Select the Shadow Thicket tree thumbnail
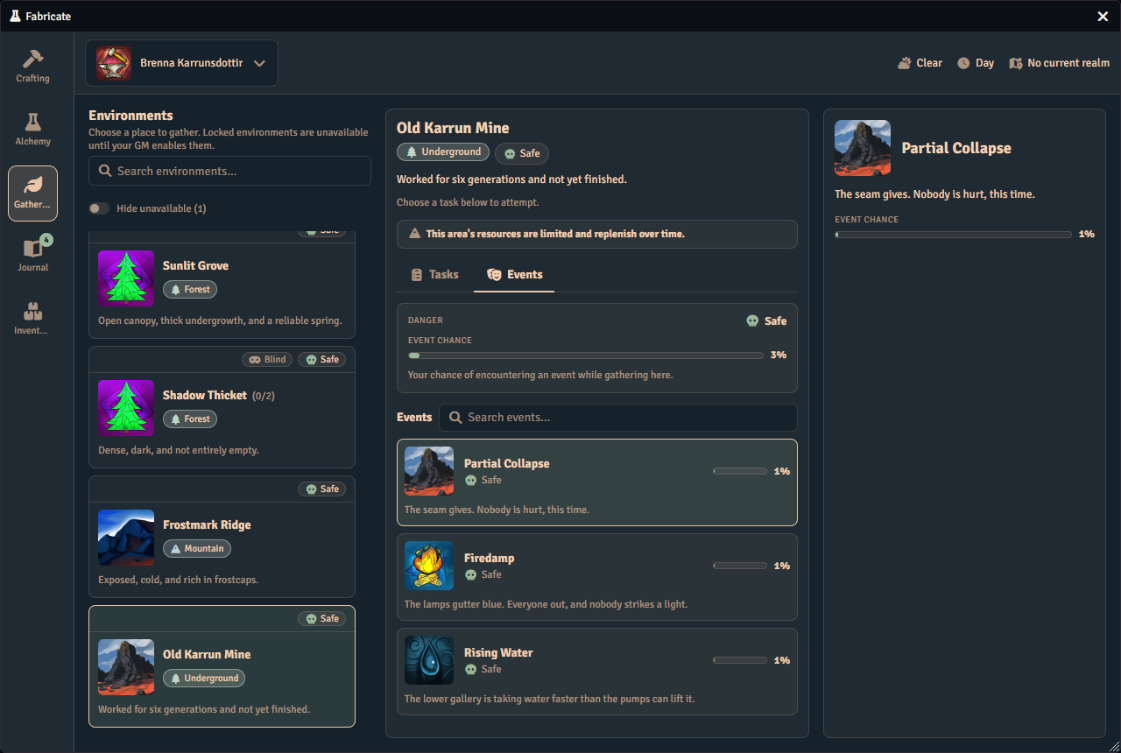Screen dimensions: 1121x753 tap(126, 408)
